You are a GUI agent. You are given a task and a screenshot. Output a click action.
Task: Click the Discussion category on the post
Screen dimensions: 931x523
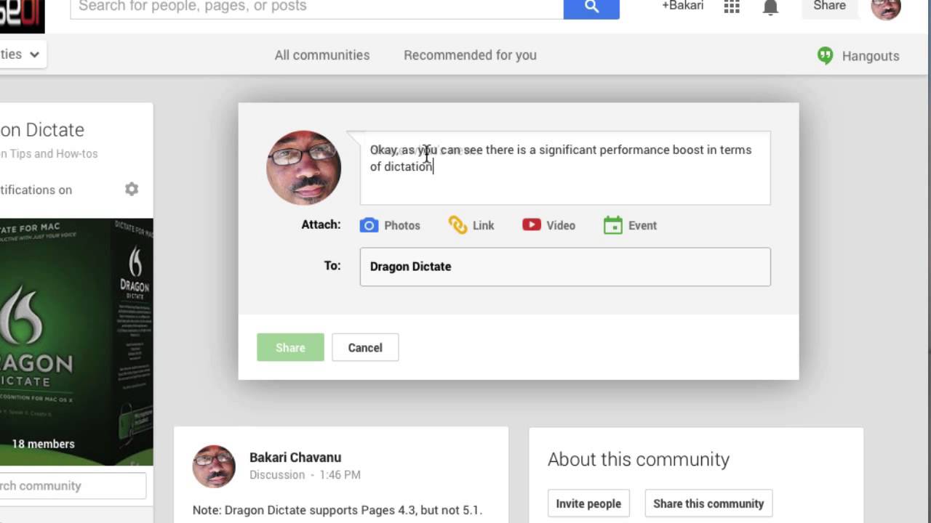277,475
